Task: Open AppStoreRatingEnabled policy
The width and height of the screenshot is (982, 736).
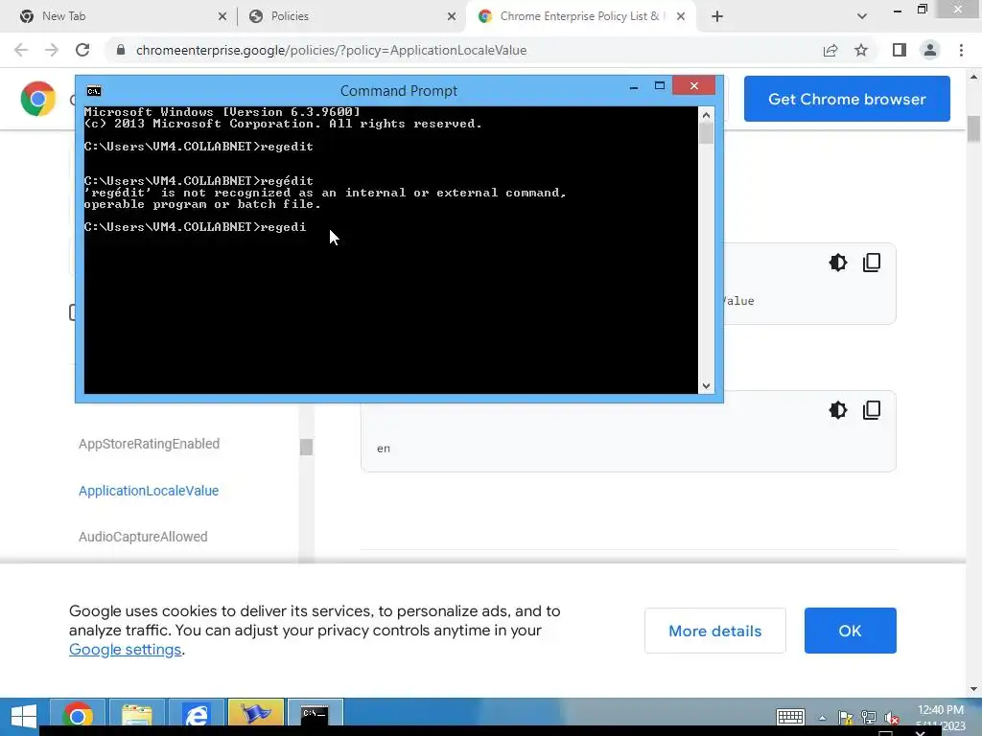Action: [x=149, y=444]
